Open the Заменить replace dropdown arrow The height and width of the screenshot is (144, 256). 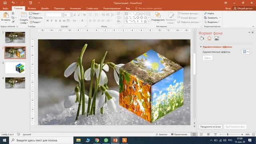point(220,18)
